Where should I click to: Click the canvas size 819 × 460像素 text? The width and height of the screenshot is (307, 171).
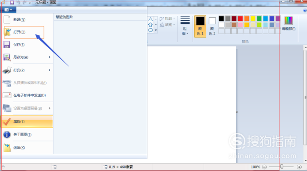121,167
